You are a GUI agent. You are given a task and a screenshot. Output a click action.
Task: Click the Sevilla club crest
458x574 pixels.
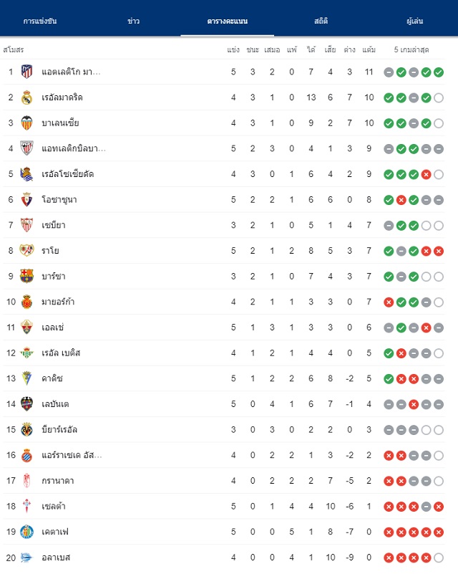click(26, 225)
